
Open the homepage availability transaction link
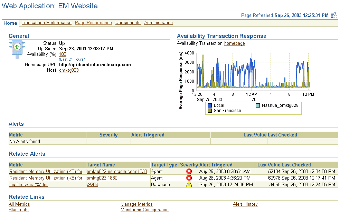(234, 43)
